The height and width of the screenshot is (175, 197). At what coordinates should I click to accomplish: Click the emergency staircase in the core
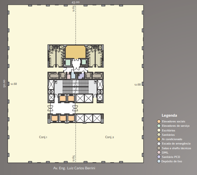(x=76, y=87)
